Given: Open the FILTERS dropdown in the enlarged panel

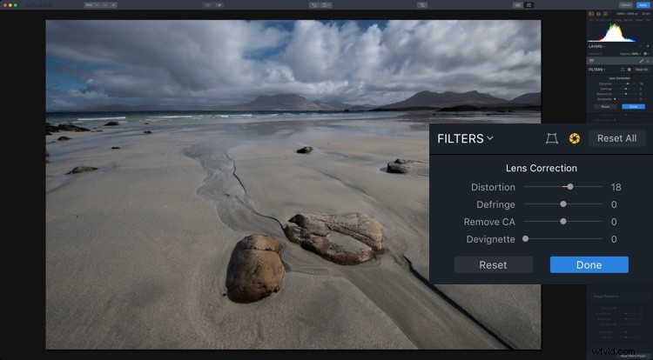Looking at the screenshot, I should click(x=465, y=138).
